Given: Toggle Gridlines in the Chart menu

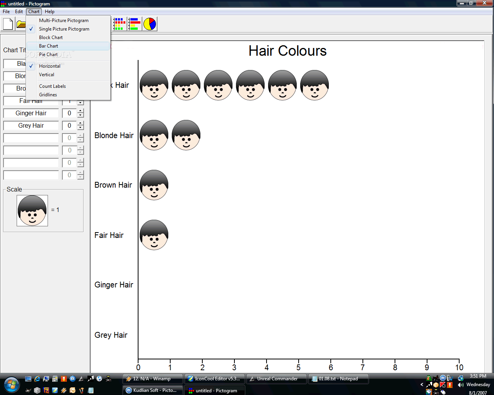Looking at the screenshot, I should point(68,95).
